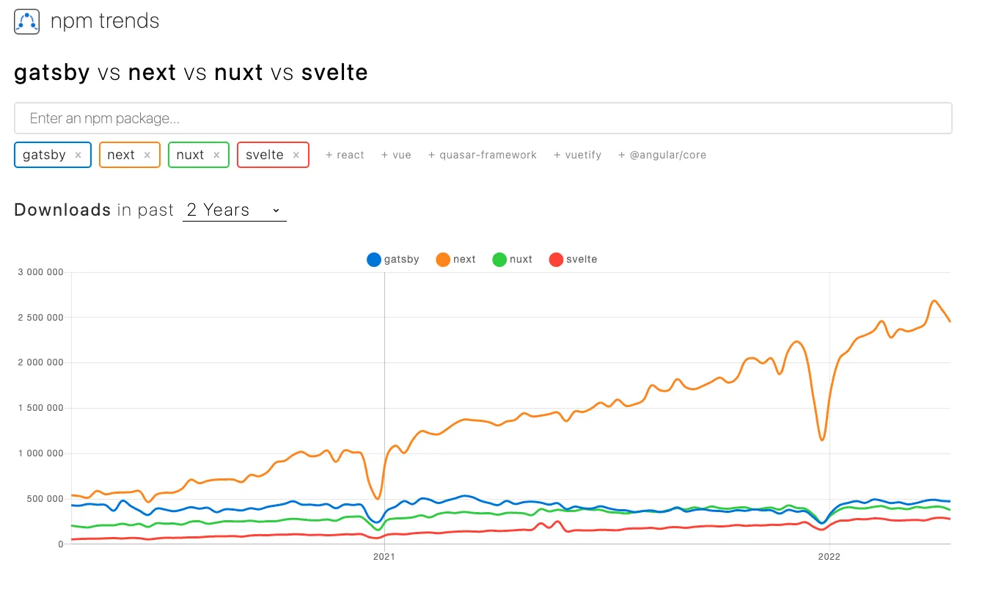The image size is (982, 595).
Task: Remove next package via x icon
Action: coord(147,156)
